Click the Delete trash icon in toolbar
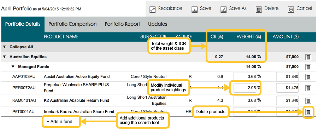The image size is (318, 129). coord(259,10)
